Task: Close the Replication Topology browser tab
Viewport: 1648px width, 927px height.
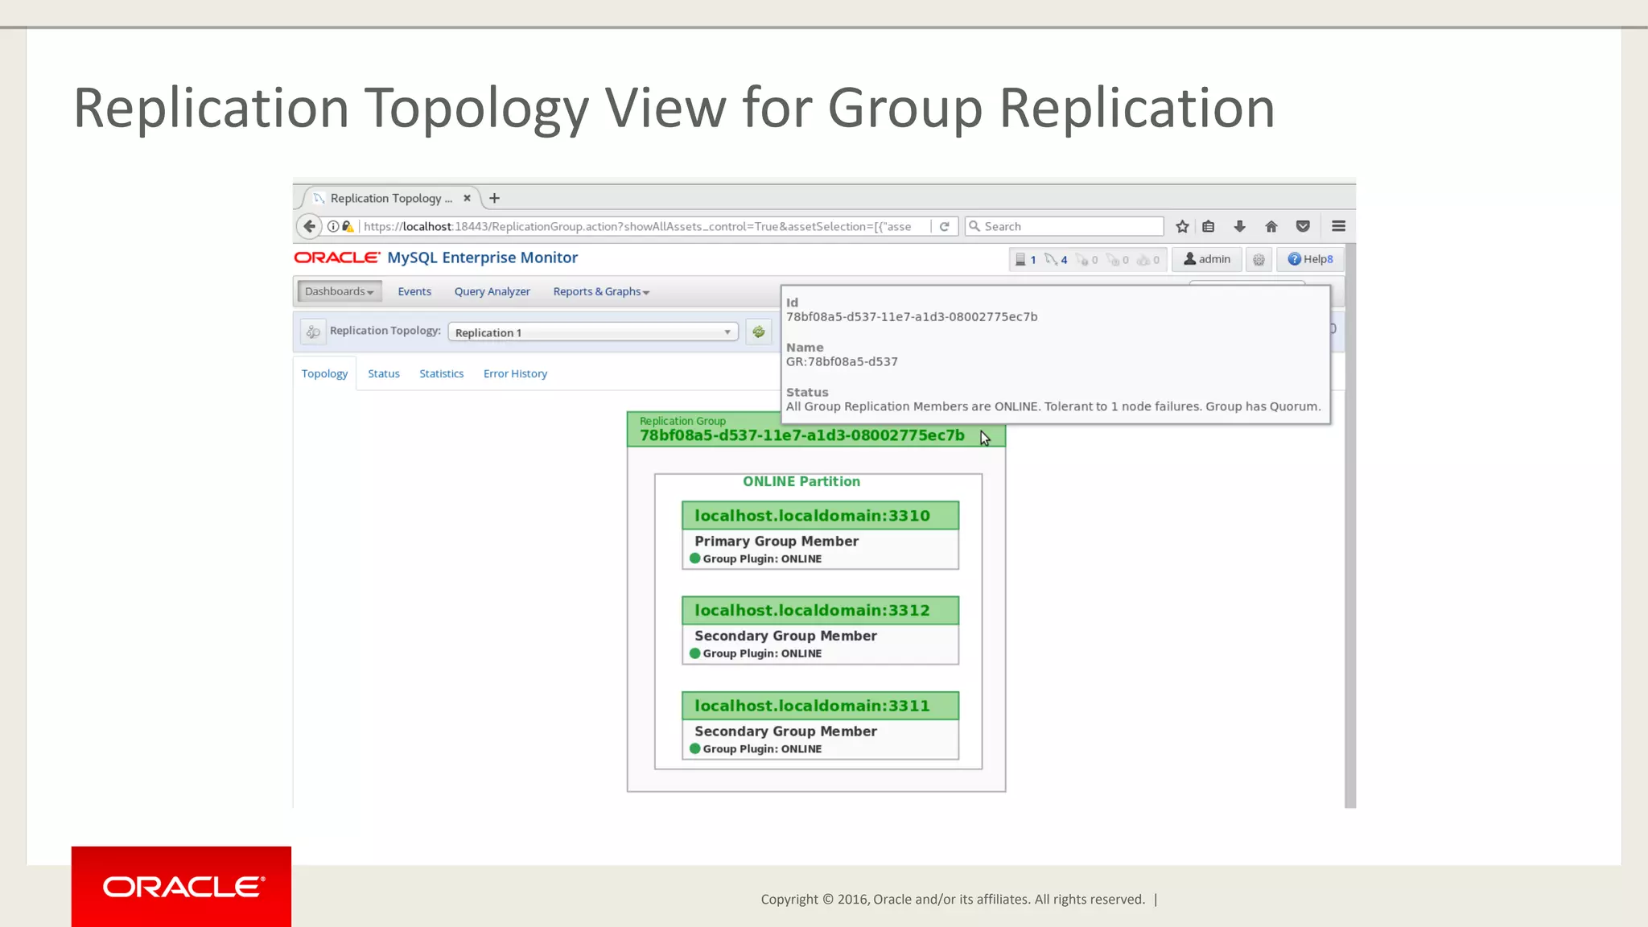Action: [x=467, y=198]
